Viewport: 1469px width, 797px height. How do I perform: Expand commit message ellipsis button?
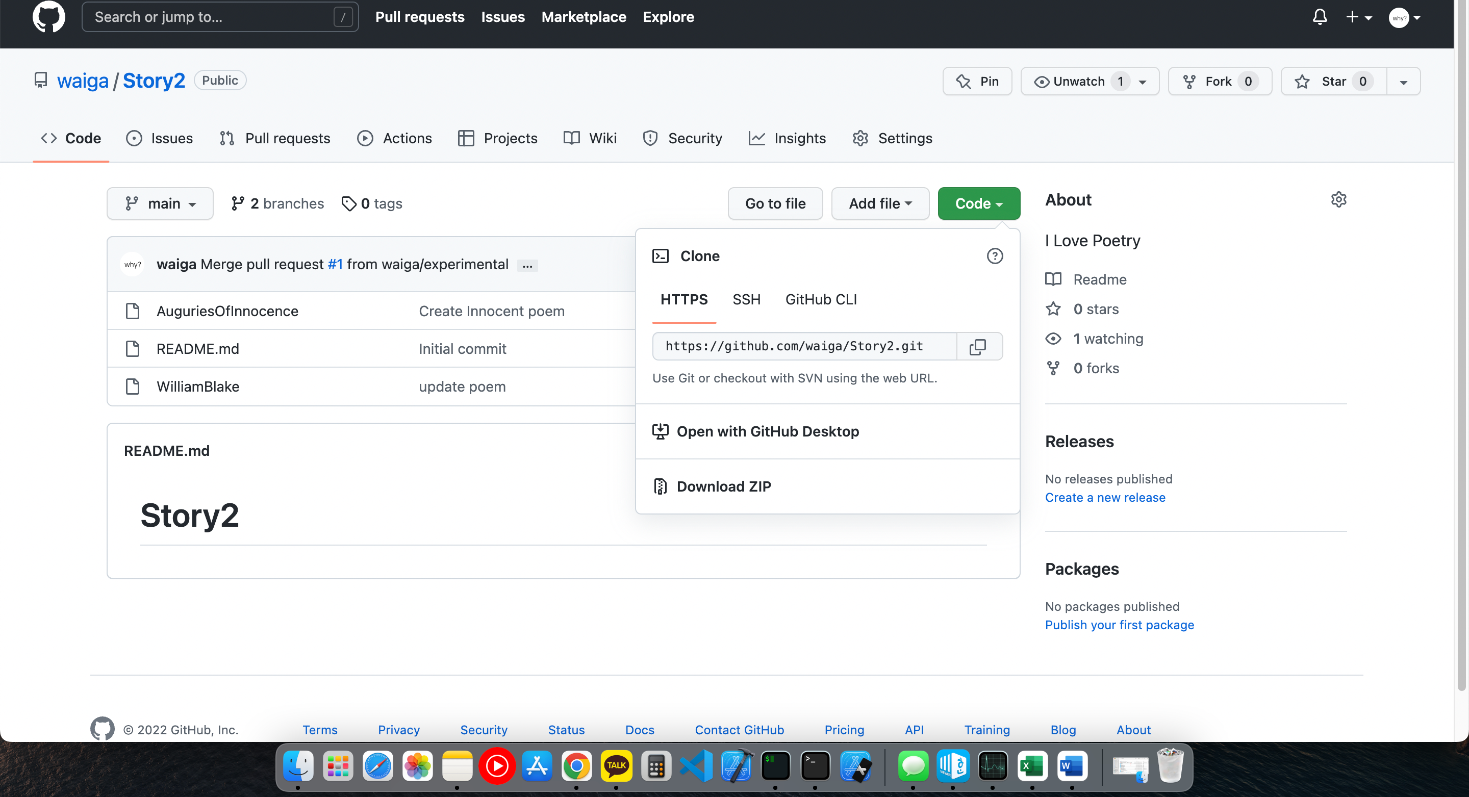click(x=527, y=266)
